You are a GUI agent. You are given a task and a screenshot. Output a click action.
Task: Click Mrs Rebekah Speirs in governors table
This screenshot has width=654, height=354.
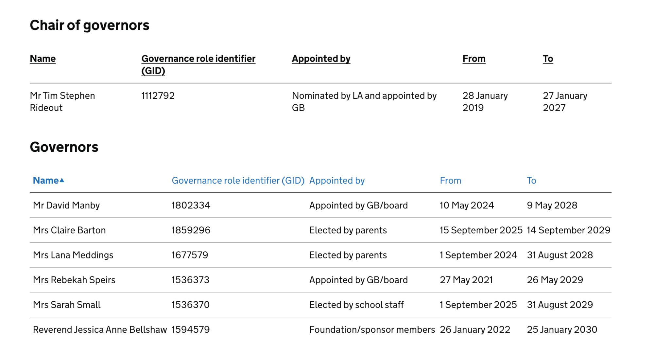point(74,280)
